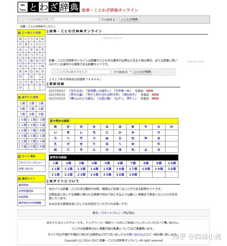Select 3画 in the main 漢字から検索 table
The image size is (227, 246).
[81, 163]
